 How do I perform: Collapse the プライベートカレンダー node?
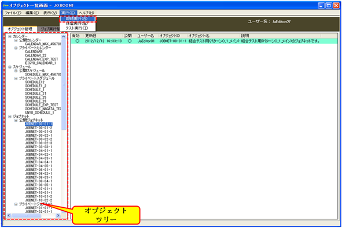click(x=16, y=48)
